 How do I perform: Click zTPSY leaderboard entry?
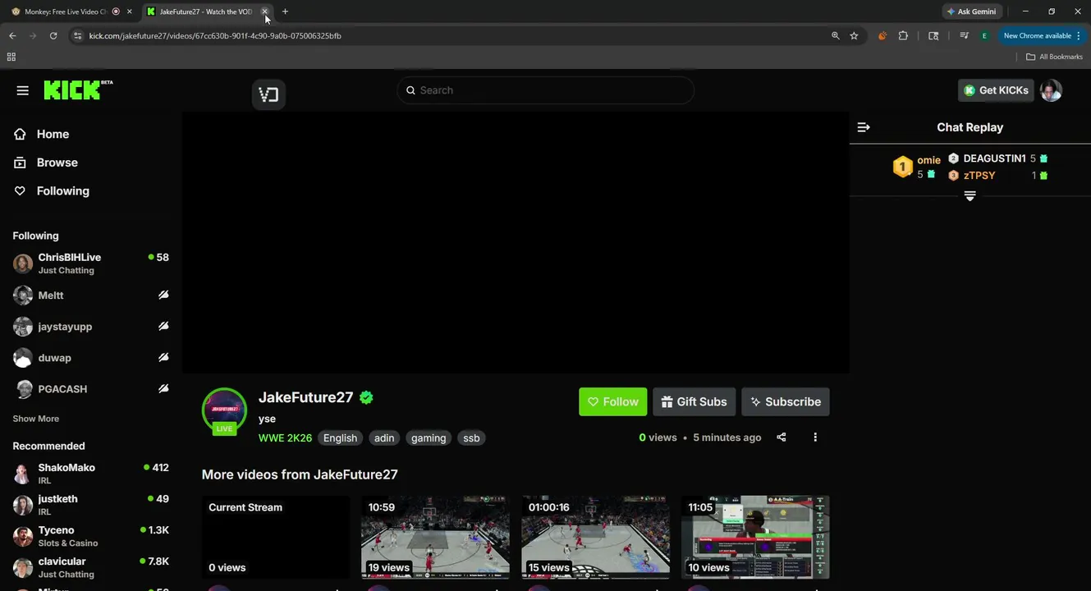(998, 176)
